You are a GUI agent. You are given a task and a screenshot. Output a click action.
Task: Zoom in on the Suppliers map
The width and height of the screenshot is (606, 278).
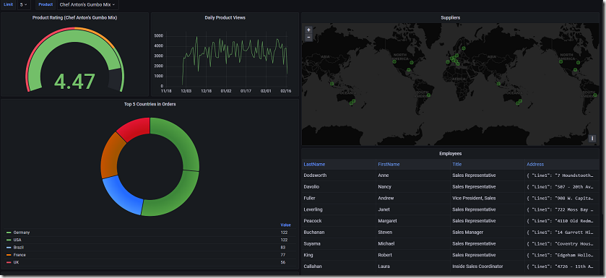308,30
